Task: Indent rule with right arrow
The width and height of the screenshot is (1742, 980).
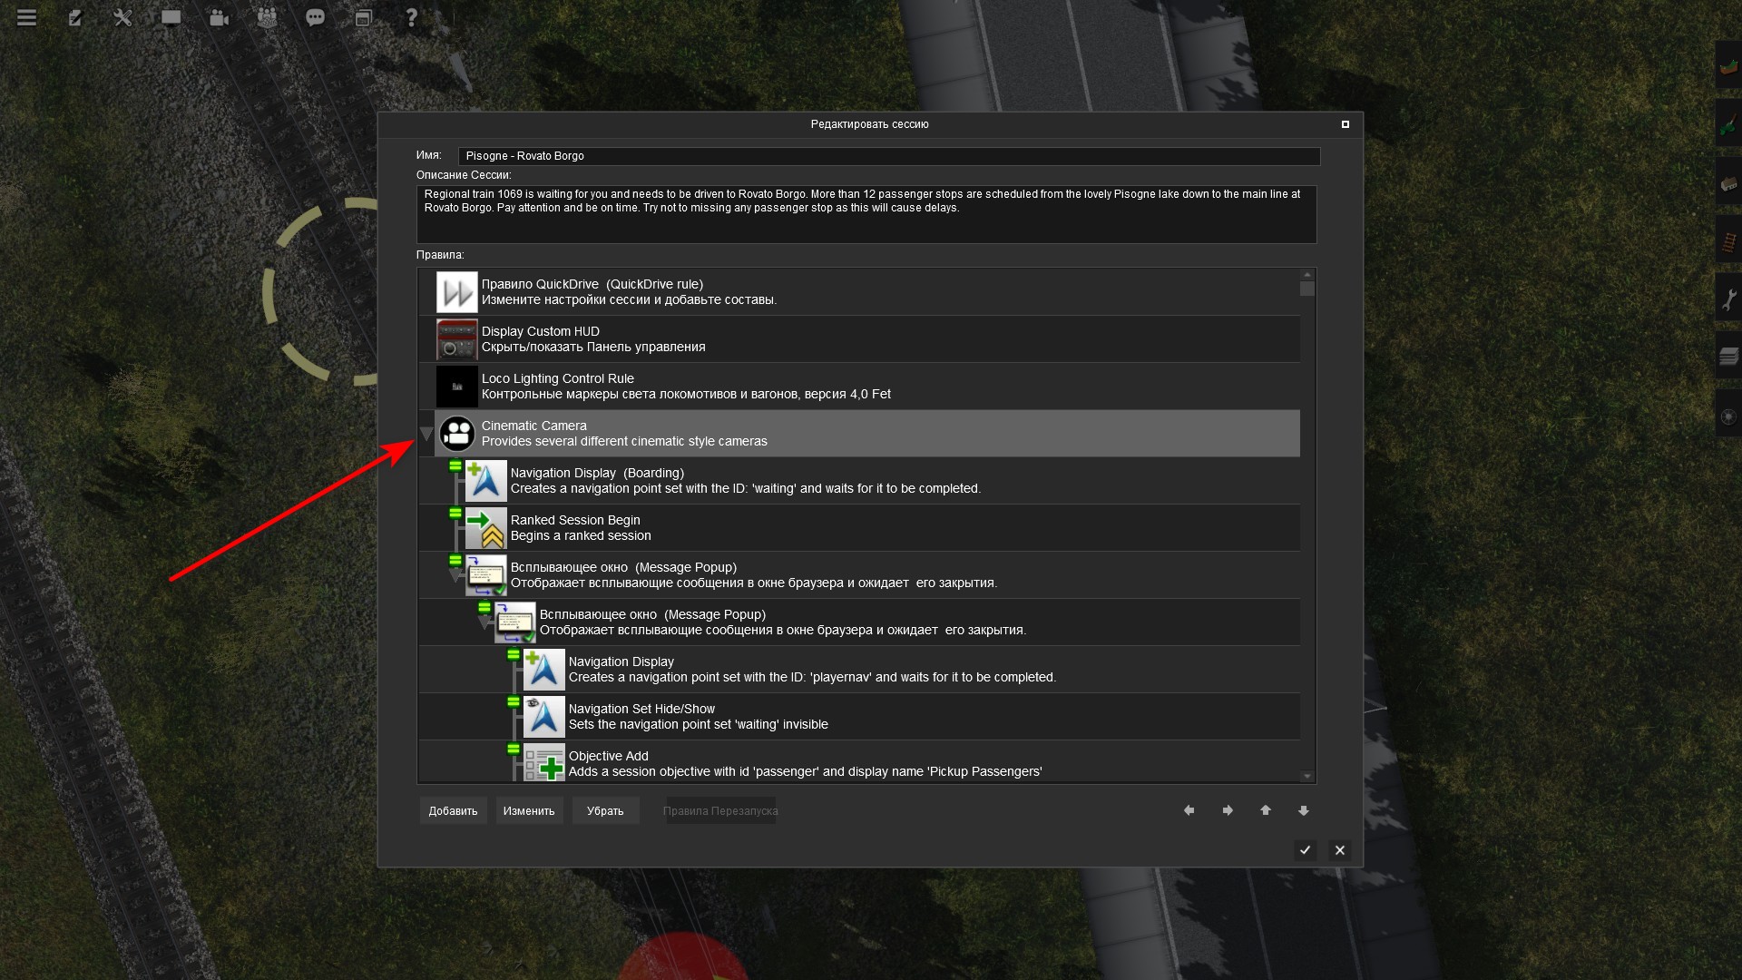Action: click(1228, 810)
